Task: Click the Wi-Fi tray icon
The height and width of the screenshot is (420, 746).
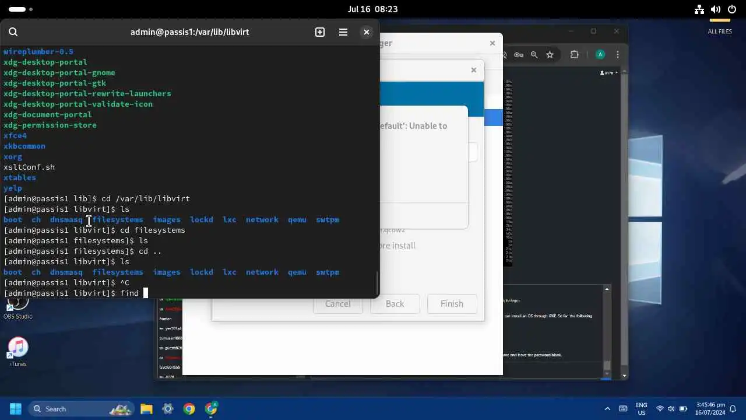Action: (x=660, y=409)
